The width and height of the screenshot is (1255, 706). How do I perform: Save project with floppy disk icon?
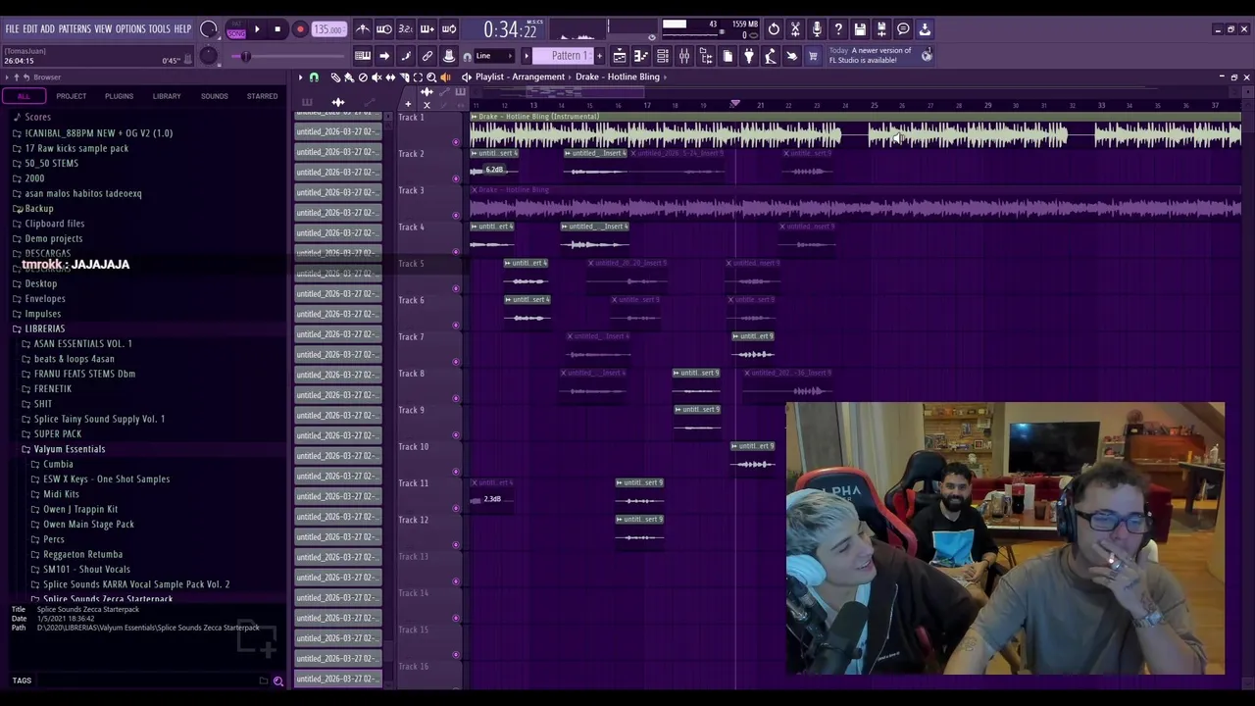[x=860, y=29]
